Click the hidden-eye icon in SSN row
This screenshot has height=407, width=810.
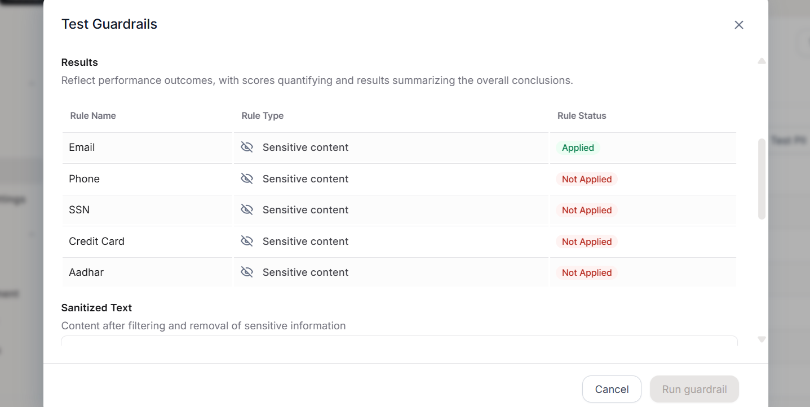(x=247, y=210)
